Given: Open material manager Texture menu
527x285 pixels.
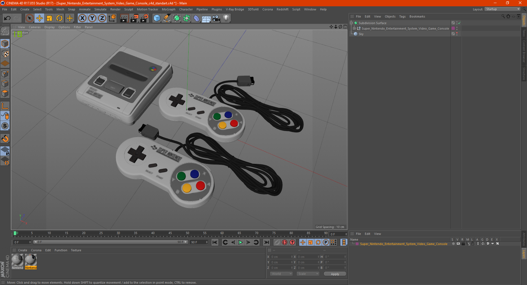Looking at the screenshot, I should coord(76,250).
